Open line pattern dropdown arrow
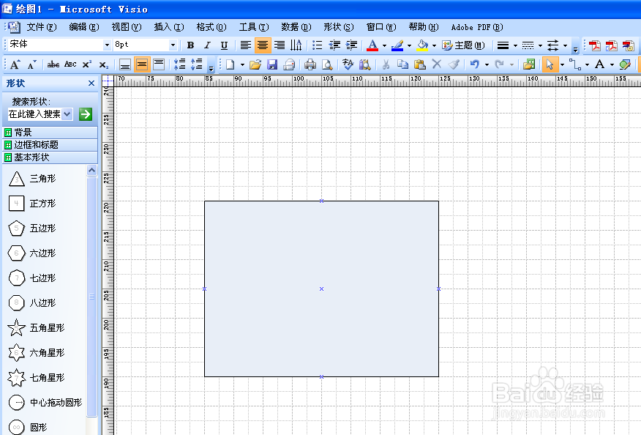 540,45
